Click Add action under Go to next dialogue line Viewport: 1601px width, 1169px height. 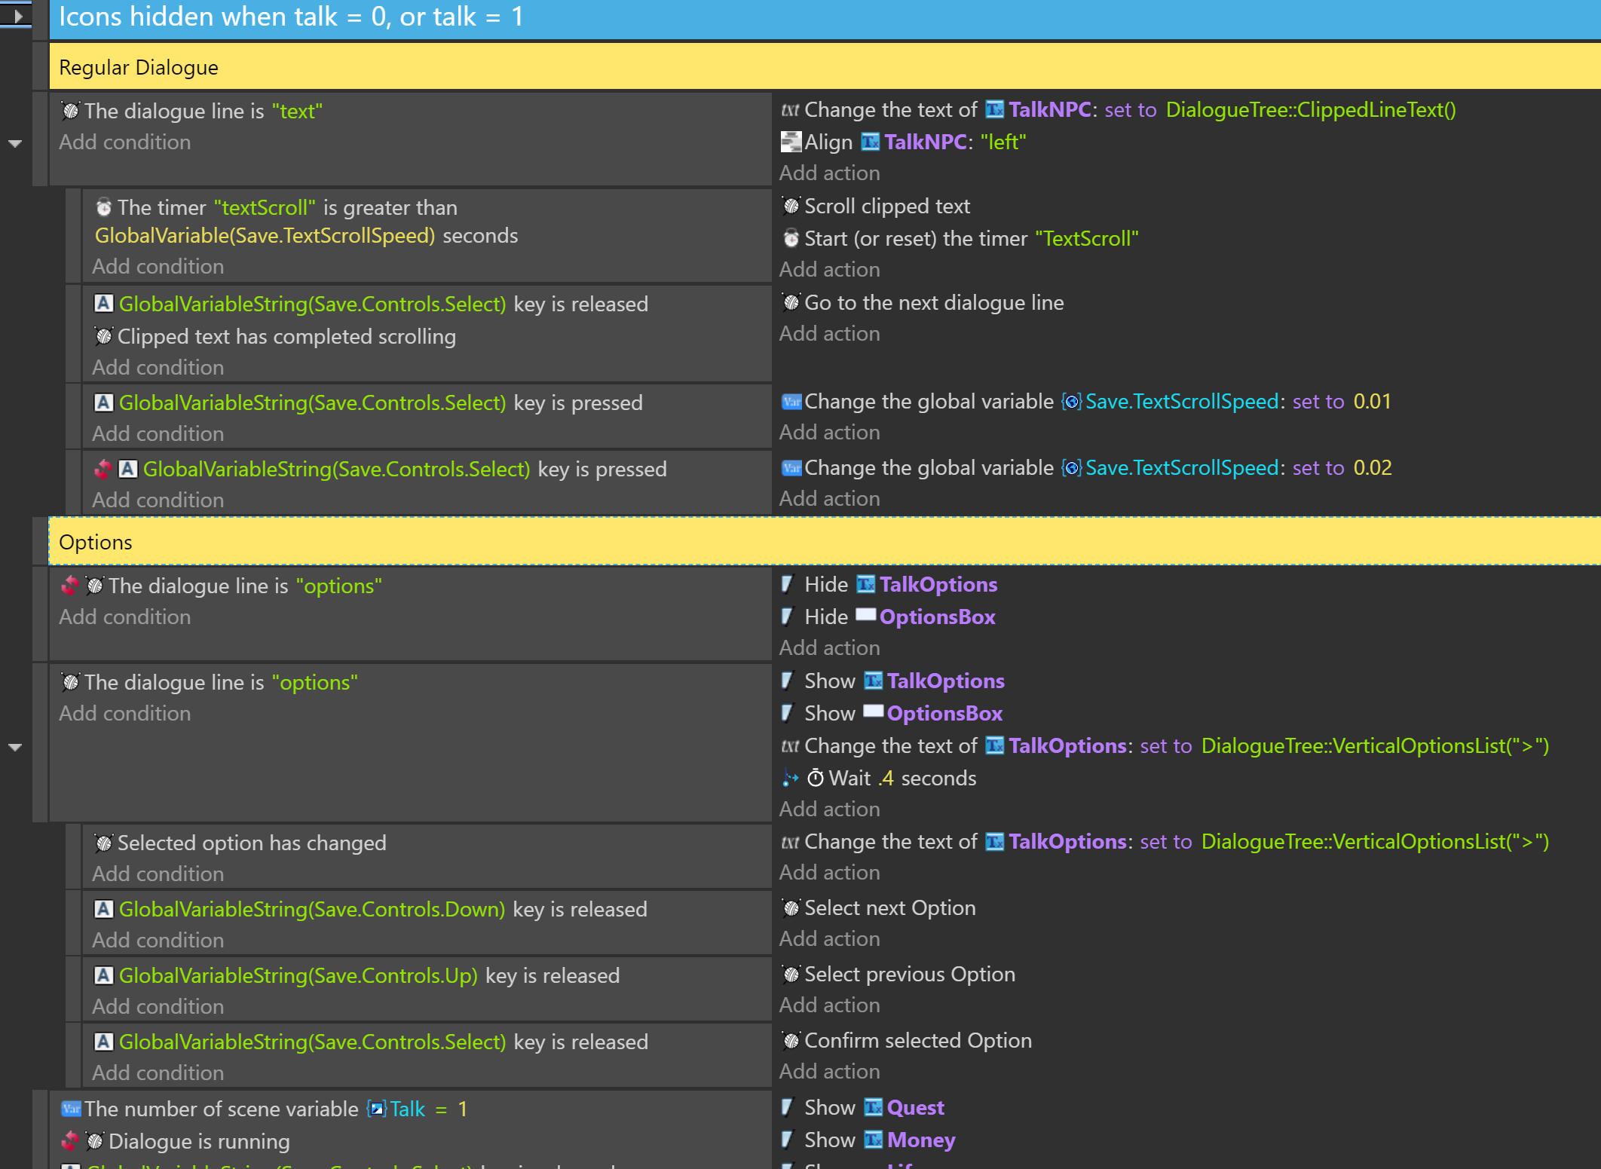point(829,334)
